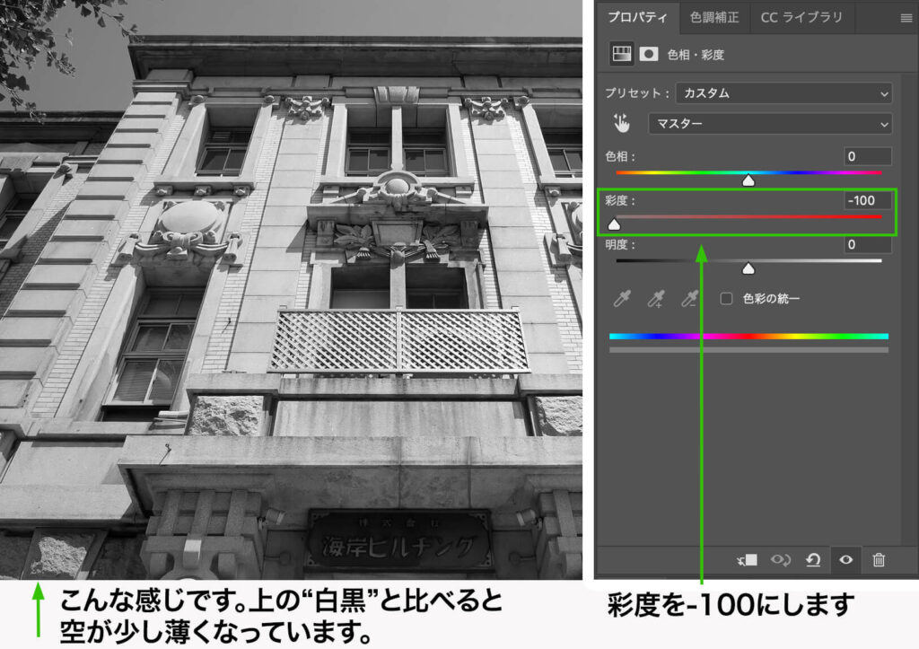The height and width of the screenshot is (649, 919).
Task: Click the view previous state icon
Action: (x=780, y=560)
